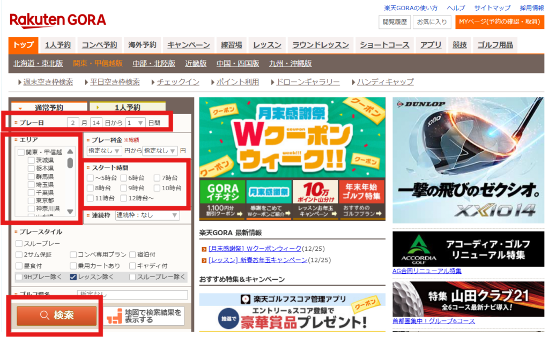This screenshot has height=337, width=549.
Task: Check the 茨城県 area checkbox
Action: (x=31, y=160)
